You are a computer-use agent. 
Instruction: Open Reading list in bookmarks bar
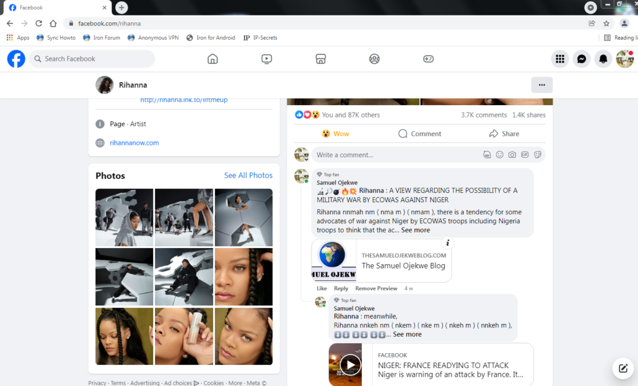point(621,38)
